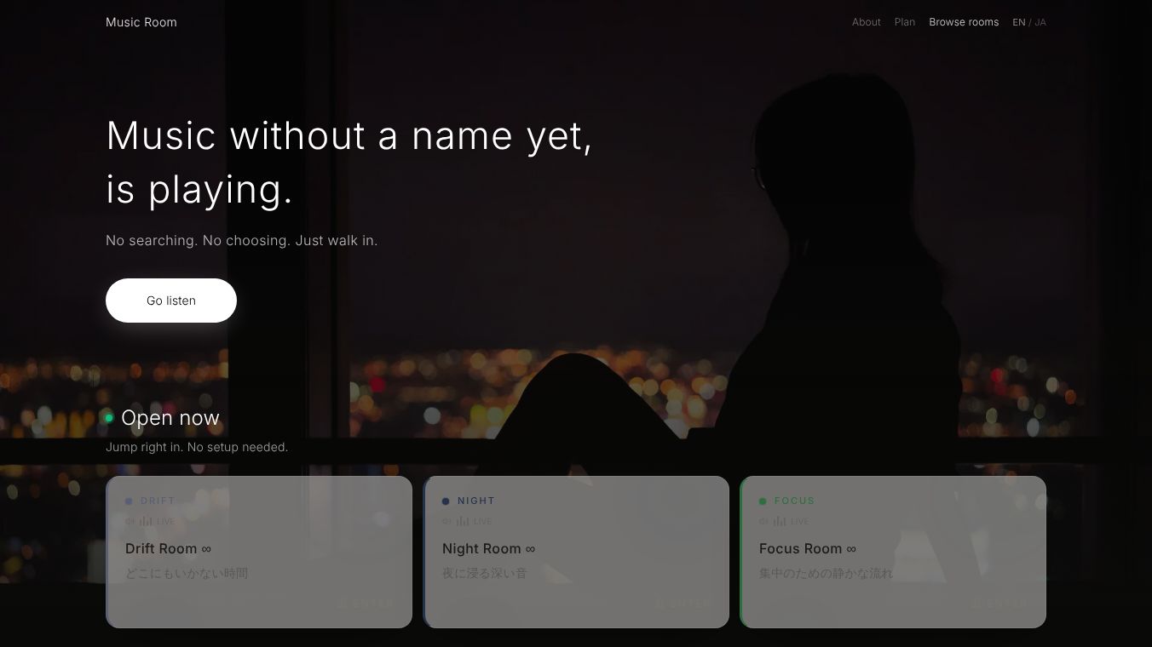Click the green dot beside Open now

109,418
